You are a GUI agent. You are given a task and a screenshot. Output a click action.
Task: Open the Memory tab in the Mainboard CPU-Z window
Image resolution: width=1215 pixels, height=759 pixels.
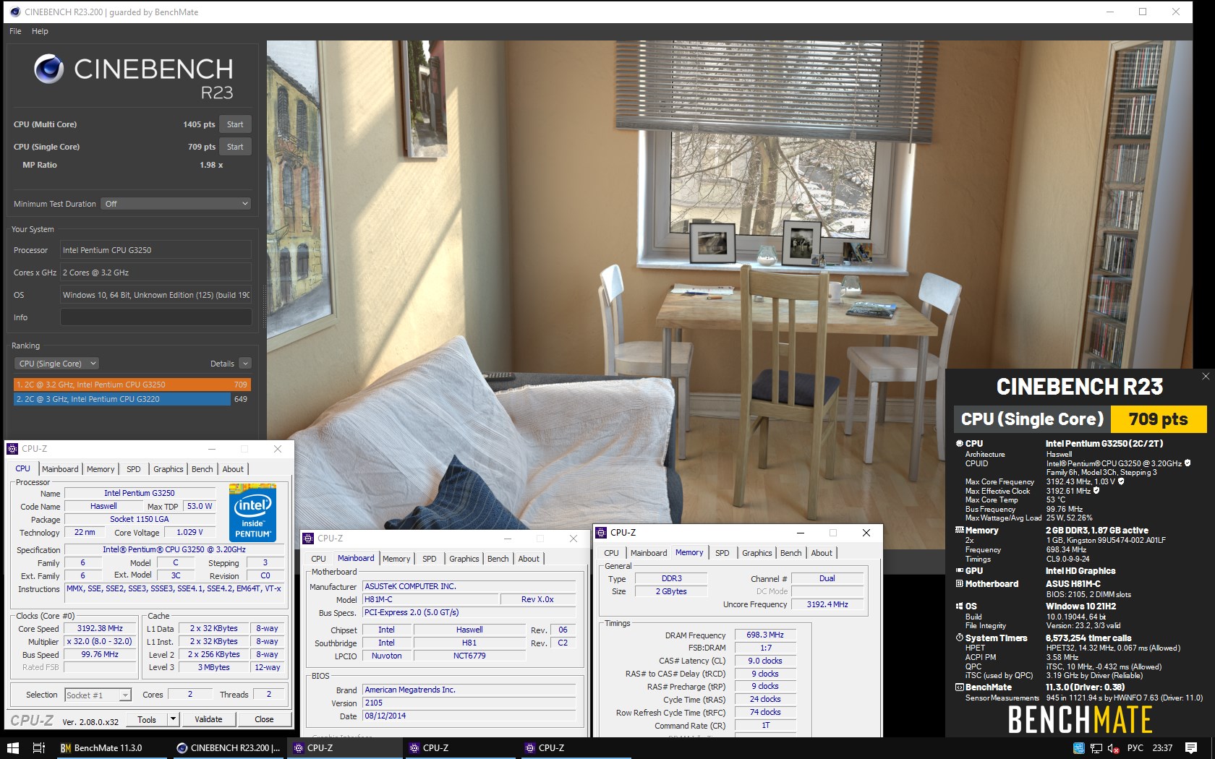tap(396, 559)
